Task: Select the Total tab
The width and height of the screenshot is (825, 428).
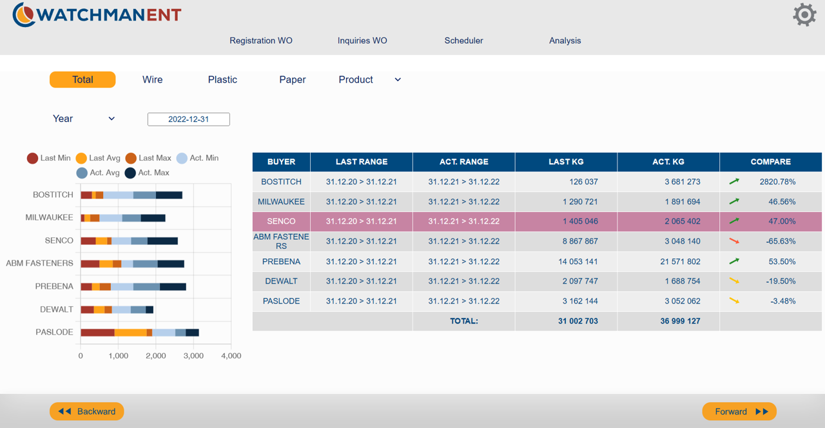Action: tap(82, 80)
